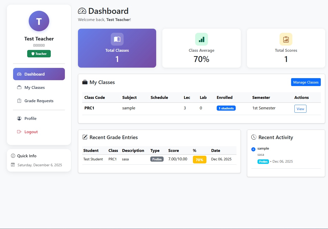Click the pencil icon beside Recent Grade Entries

coord(85,137)
